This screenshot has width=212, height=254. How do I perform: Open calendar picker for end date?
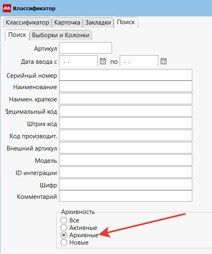point(164,61)
